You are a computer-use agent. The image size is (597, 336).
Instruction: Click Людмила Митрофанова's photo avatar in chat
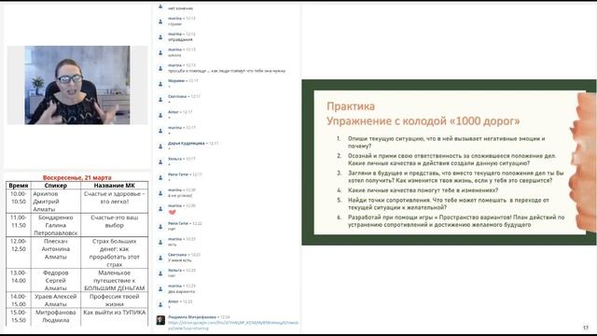coord(160,320)
